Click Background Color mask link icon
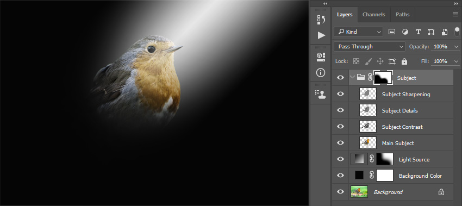Viewport: 462px width, 206px height. pyautogui.click(x=372, y=176)
